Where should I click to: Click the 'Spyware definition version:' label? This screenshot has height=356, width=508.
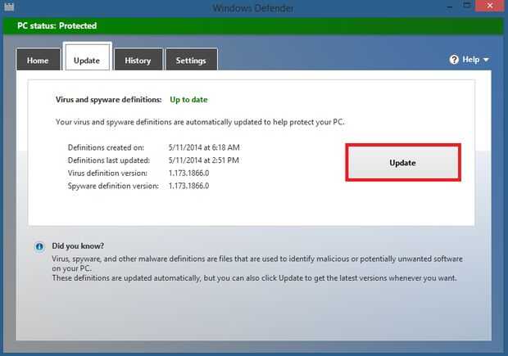point(113,186)
